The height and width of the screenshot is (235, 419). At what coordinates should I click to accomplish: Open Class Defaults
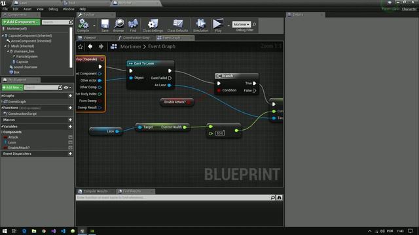coord(177,25)
